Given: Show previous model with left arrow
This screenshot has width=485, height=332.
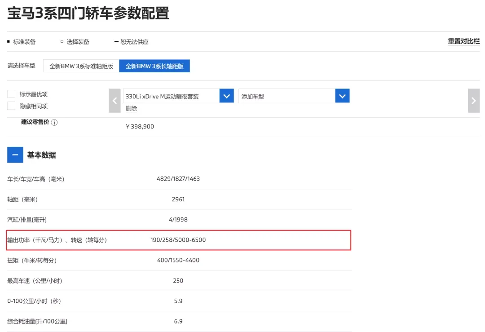Looking at the screenshot, I should (x=115, y=101).
